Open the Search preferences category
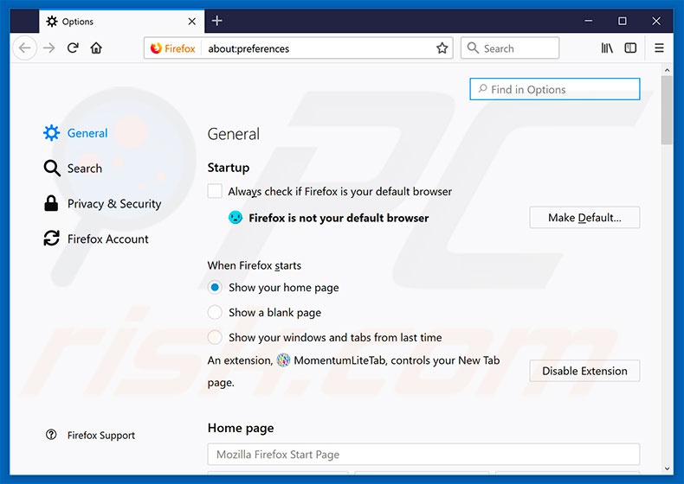Image resolution: width=684 pixels, height=484 pixels. click(x=73, y=169)
